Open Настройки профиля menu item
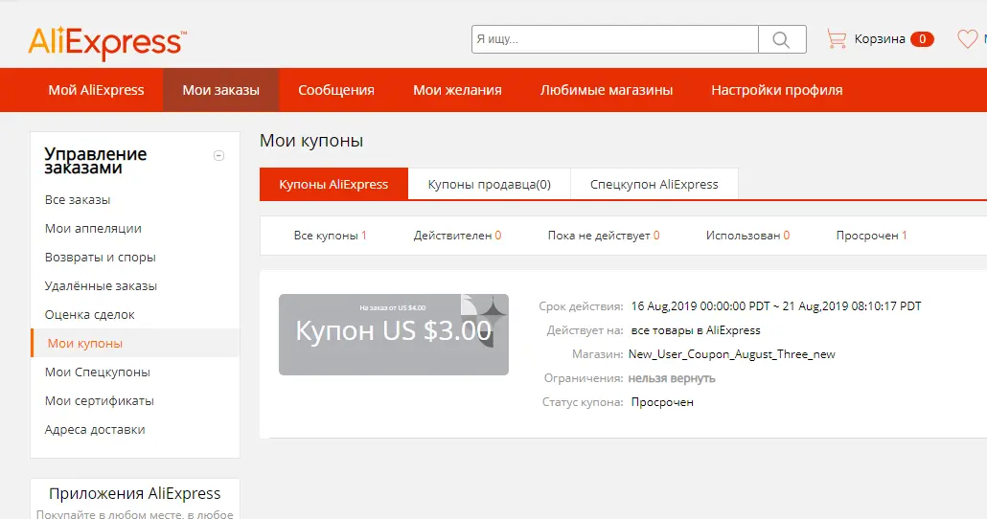The height and width of the screenshot is (519, 987). click(777, 90)
